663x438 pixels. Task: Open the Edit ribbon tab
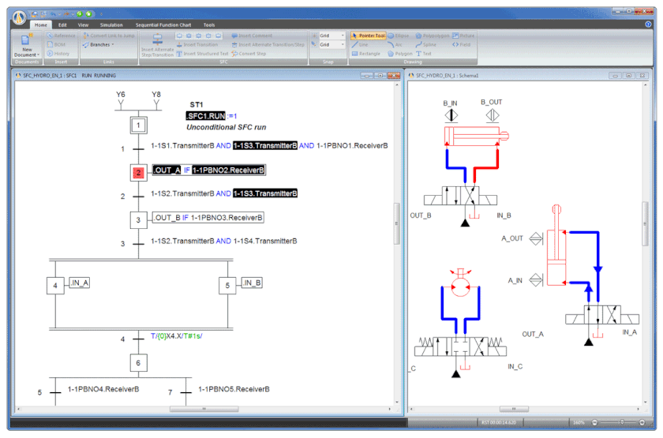(62, 25)
